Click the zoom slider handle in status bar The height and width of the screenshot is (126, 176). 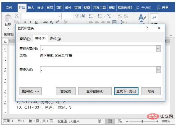point(142,121)
